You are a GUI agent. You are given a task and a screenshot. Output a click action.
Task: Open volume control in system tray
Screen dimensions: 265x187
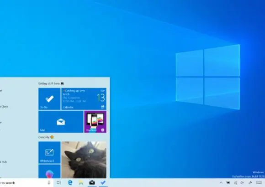click(242, 182)
